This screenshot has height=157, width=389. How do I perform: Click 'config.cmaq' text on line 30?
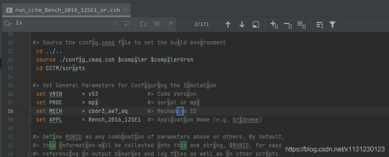[97, 42]
